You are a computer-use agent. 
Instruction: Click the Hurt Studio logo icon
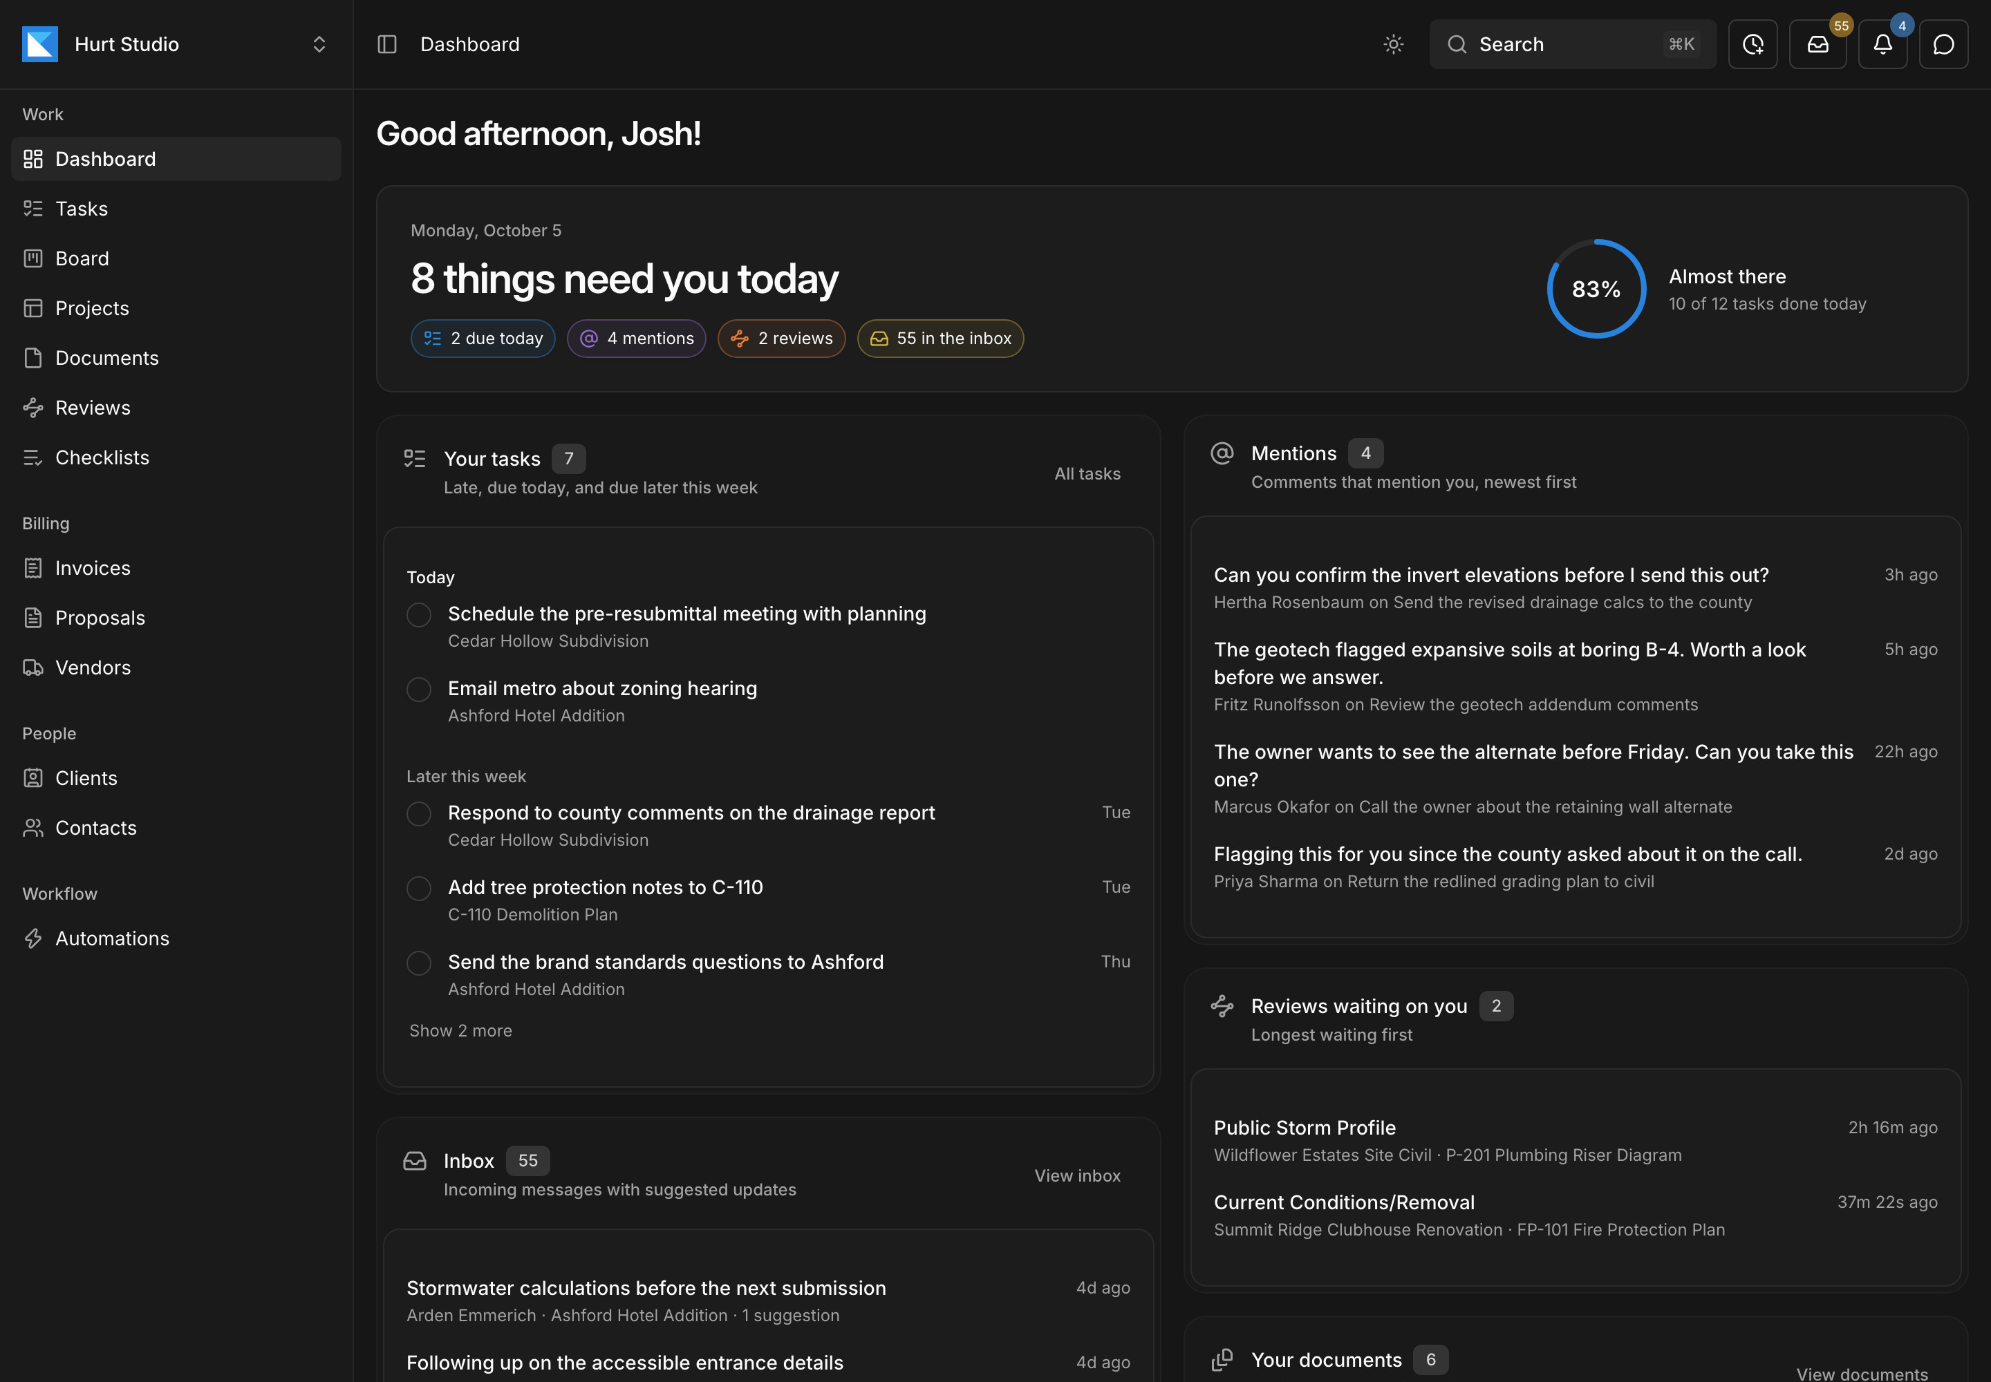[40, 44]
